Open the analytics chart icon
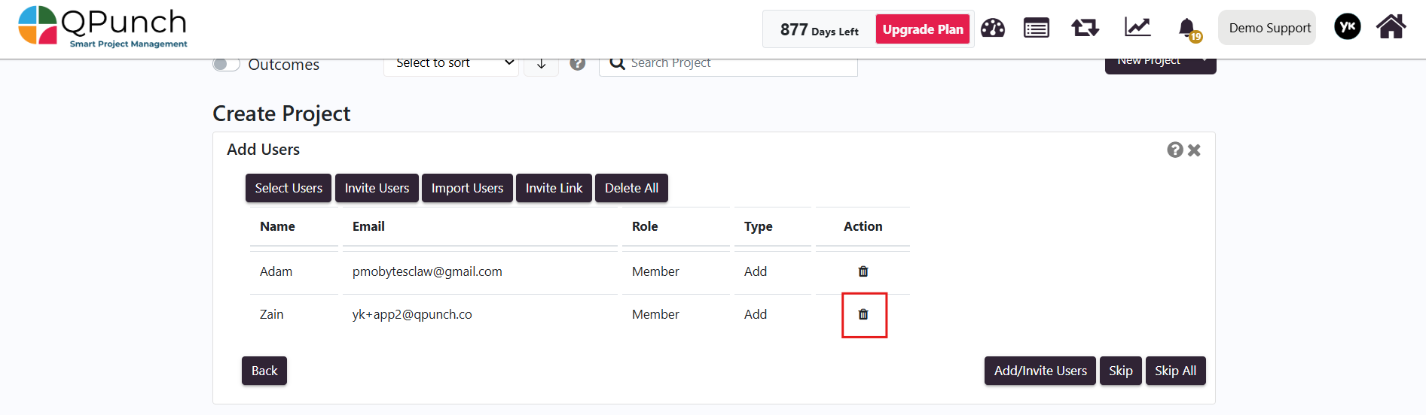This screenshot has width=1426, height=415. [x=1137, y=28]
